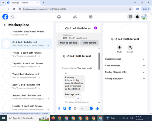The width and height of the screenshot is (152, 121).
Task: Open Yaquelin's 2 bed 1 bath chat
Action: tap(27, 65)
